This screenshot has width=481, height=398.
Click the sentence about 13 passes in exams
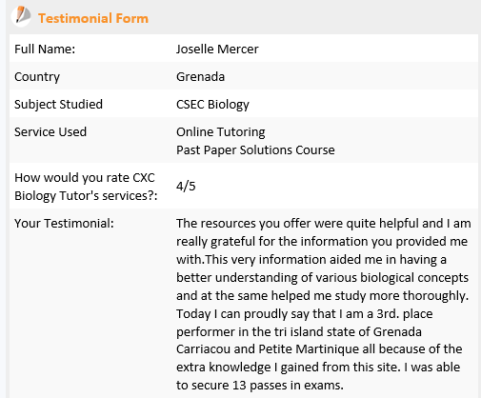point(260,386)
